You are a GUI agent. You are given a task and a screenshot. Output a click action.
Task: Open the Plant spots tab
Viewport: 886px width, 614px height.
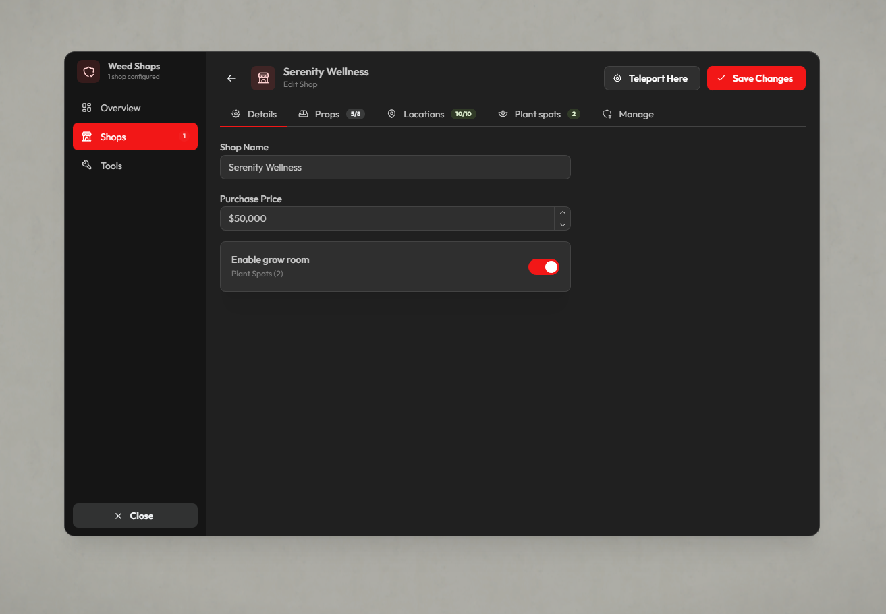click(538, 114)
